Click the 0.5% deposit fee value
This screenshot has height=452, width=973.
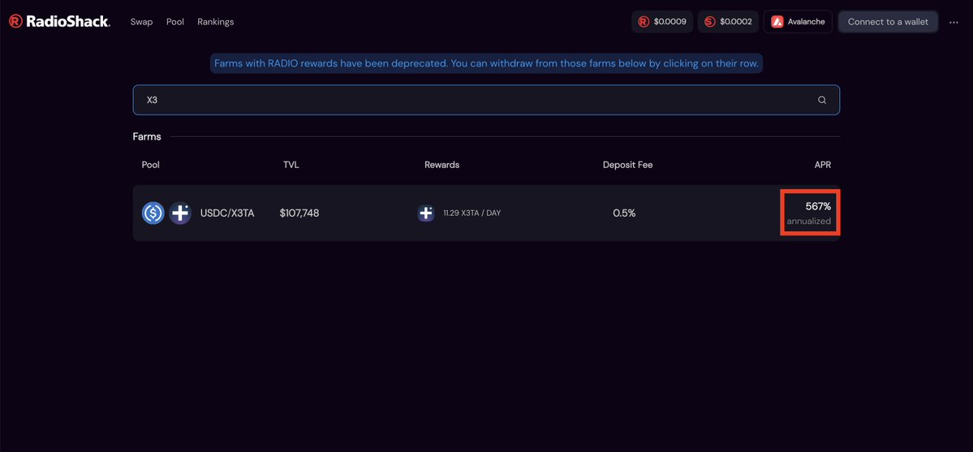click(624, 213)
